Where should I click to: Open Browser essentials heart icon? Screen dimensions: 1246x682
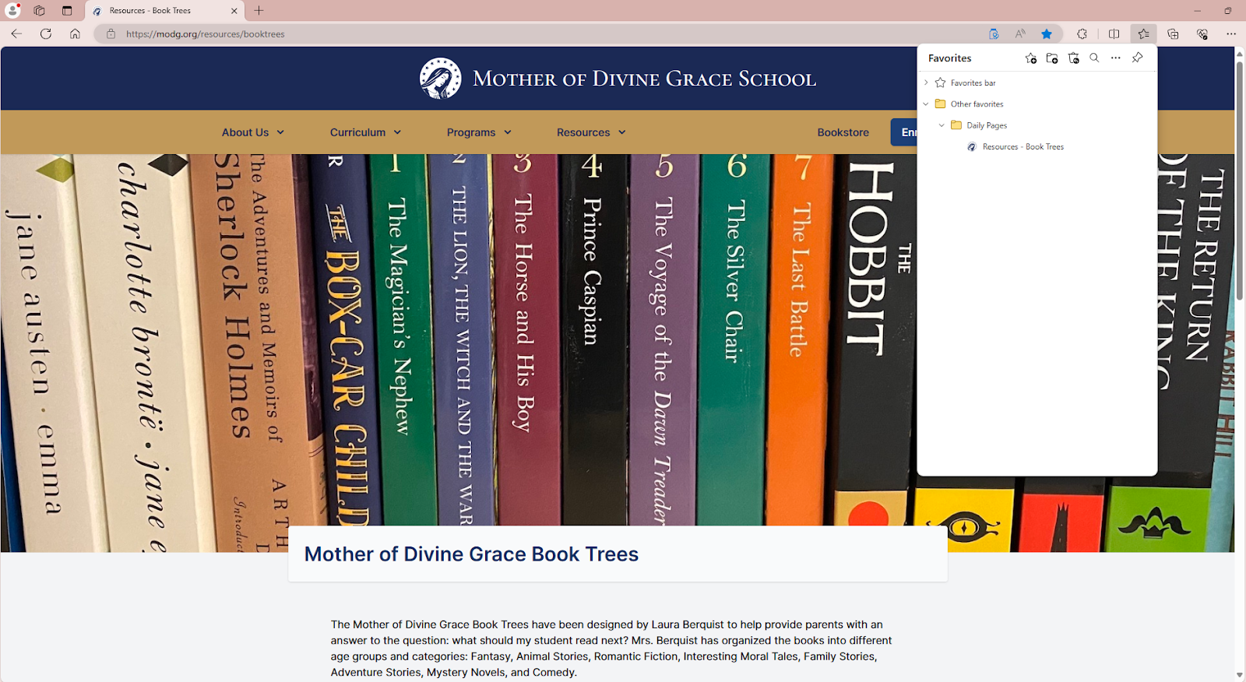[1202, 34]
